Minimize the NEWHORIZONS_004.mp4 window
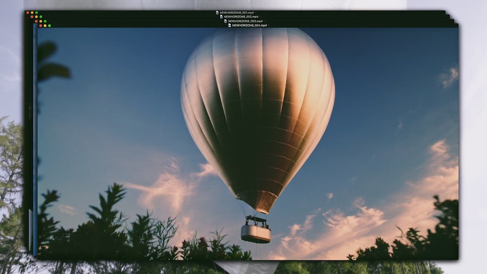Screen dimensions: 487x274 point(45,25)
